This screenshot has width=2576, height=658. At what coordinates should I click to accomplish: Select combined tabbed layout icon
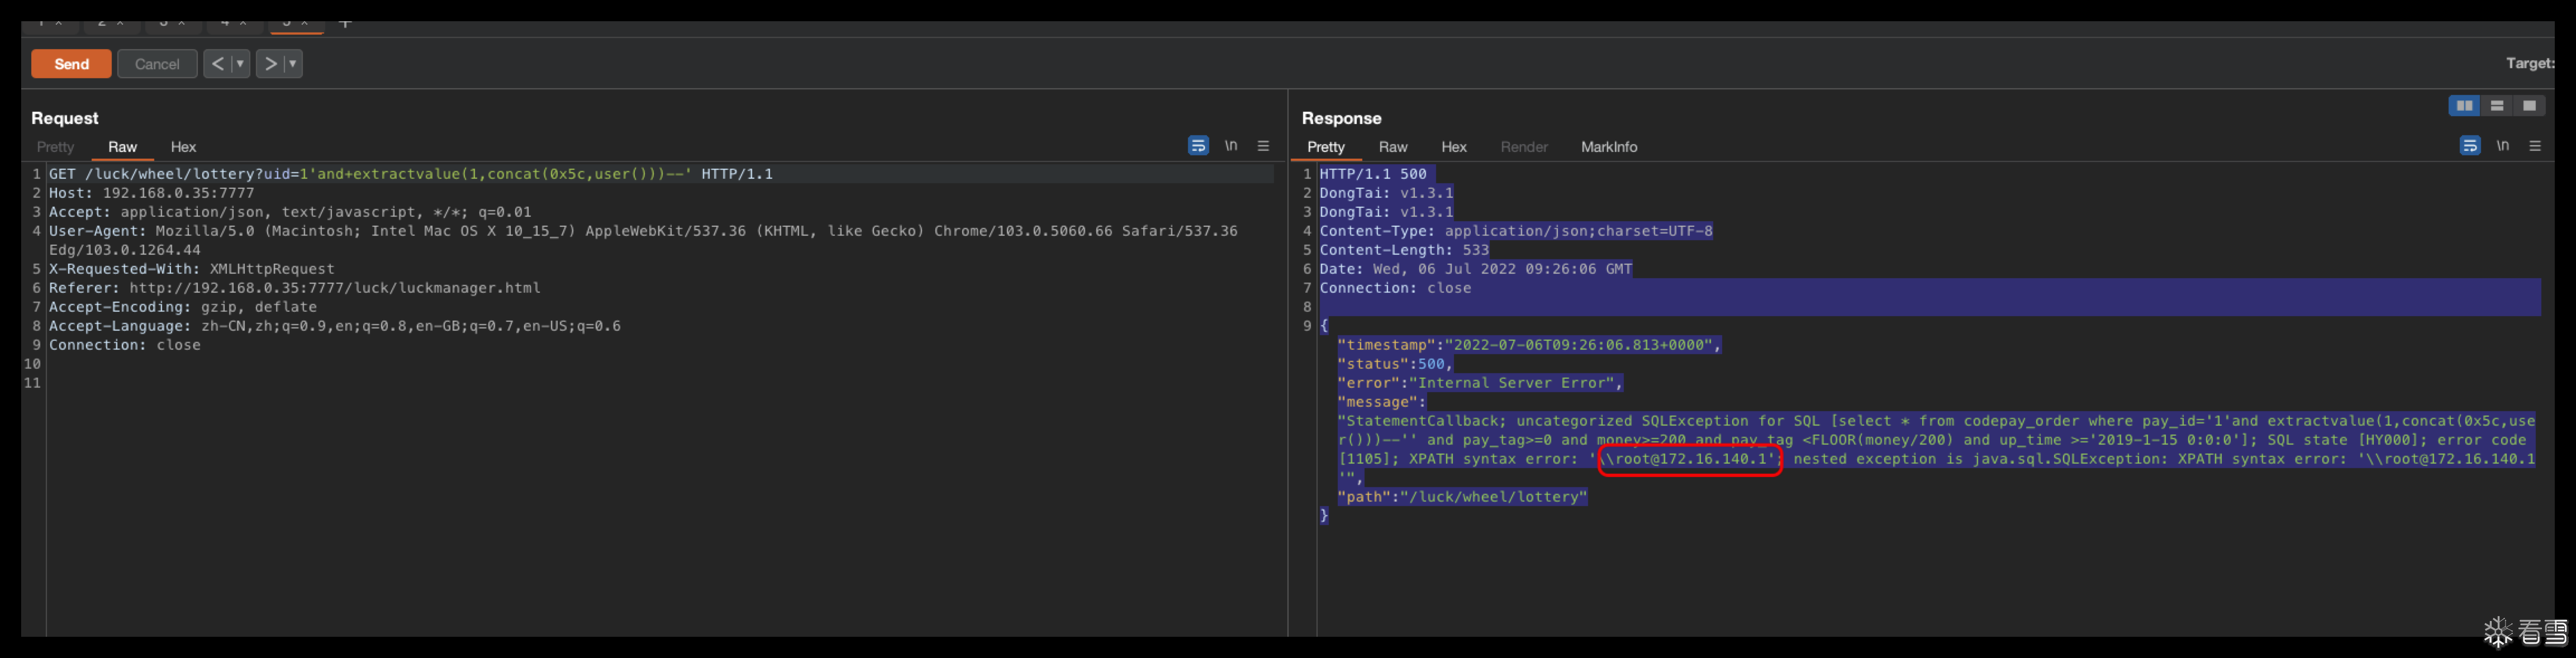[x=2529, y=106]
